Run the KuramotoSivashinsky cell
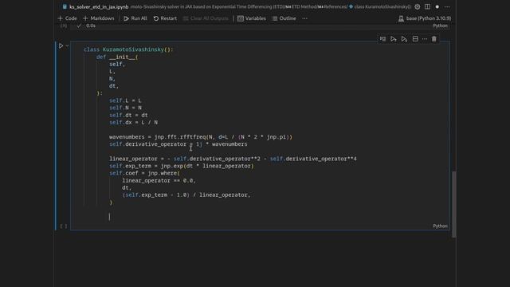510x287 pixels. click(61, 46)
